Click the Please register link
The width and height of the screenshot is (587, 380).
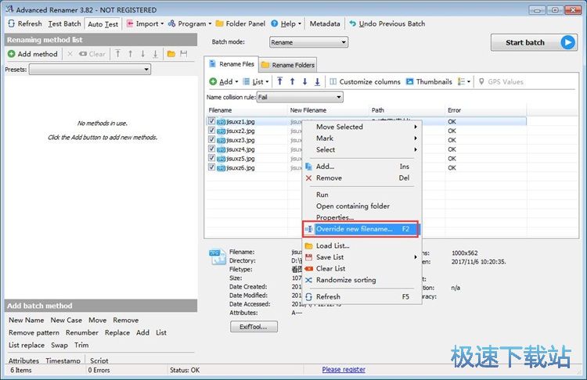click(344, 370)
